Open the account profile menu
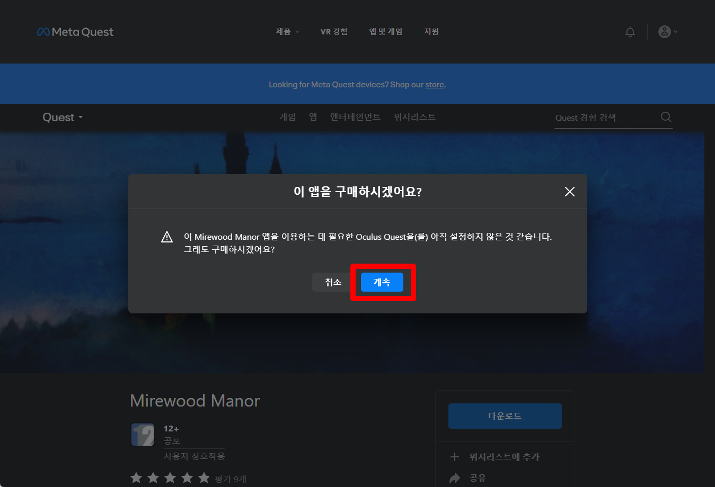Screen dimensions: 715x487 [668, 32]
